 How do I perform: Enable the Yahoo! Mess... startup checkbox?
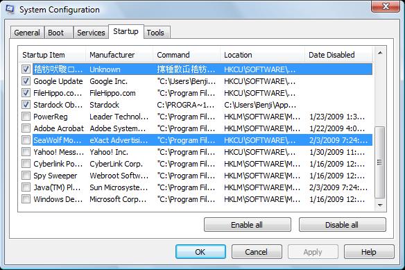(x=26, y=152)
